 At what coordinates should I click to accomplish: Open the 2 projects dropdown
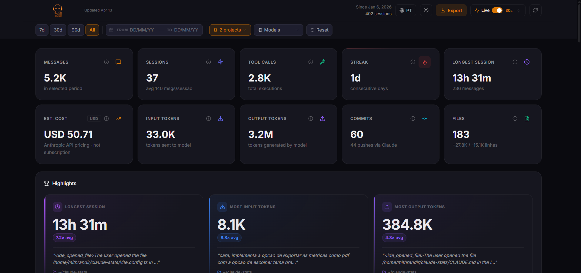tap(230, 30)
